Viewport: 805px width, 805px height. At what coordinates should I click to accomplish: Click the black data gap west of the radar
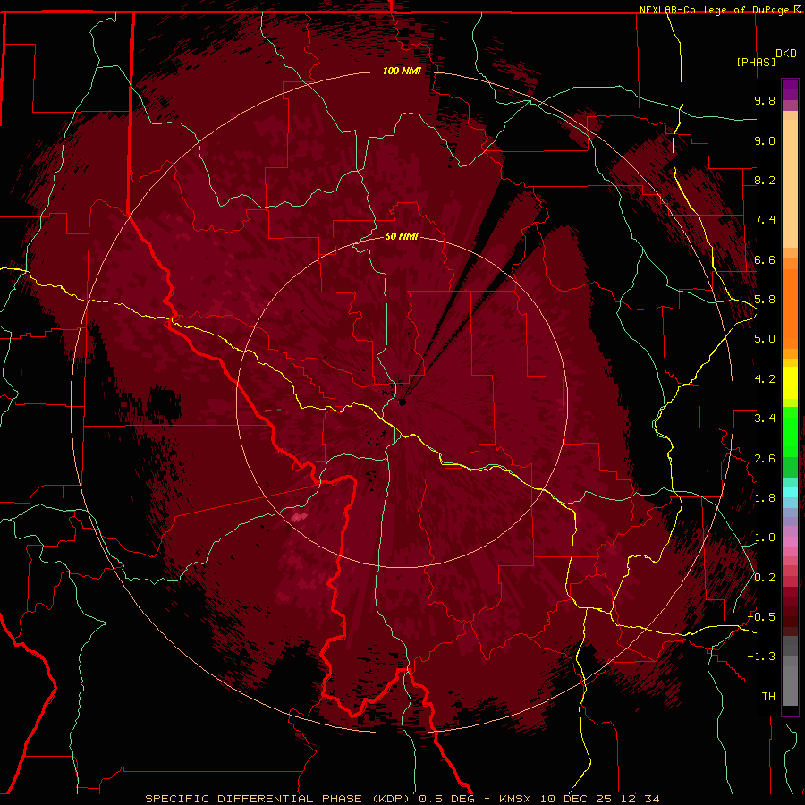coord(165,403)
